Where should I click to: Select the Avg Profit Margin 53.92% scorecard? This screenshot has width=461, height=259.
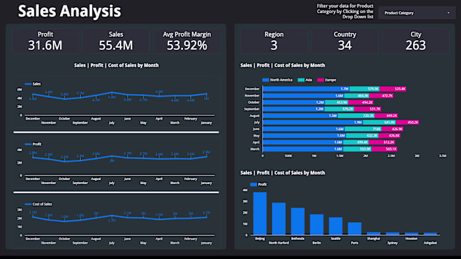[x=187, y=41]
